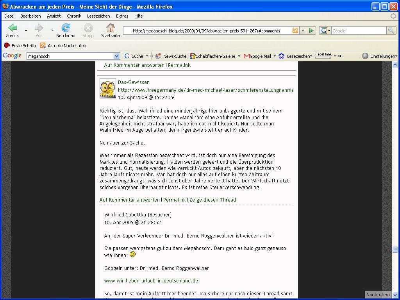This screenshot has height=300, width=400.
Task: Click the RSS feed icon in address bar
Action: coord(295,31)
